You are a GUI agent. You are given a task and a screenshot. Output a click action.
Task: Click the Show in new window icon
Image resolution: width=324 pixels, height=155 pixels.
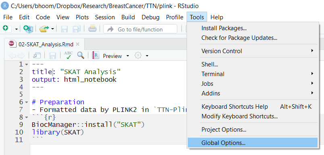(x=37, y=56)
